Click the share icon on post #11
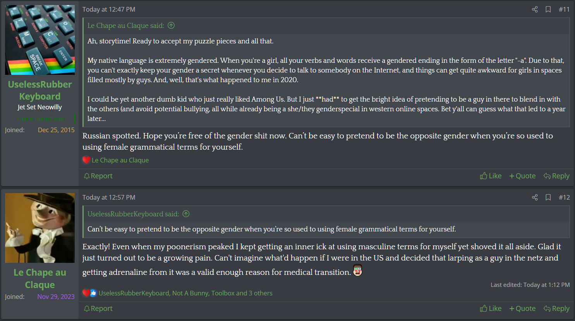 click(x=535, y=9)
